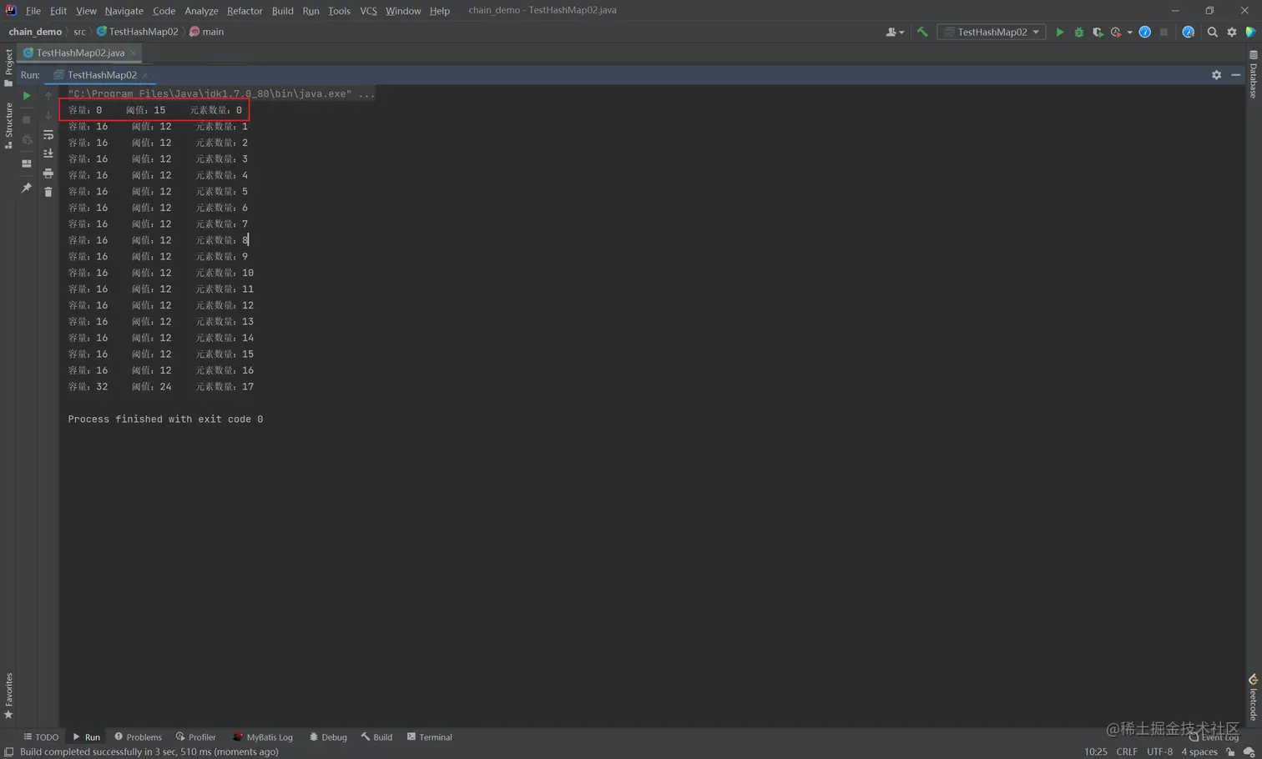Image resolution: width=1262 pixels, height=759 pixels.
Task: Open the user account dropdown icon
Action: click(895, 32)
